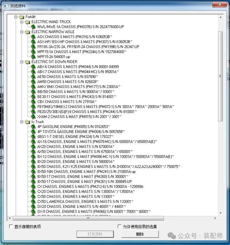The image size is (230, 245).
Task: Click the Ic Truck folder icon
Action: (x=27, y=122)
